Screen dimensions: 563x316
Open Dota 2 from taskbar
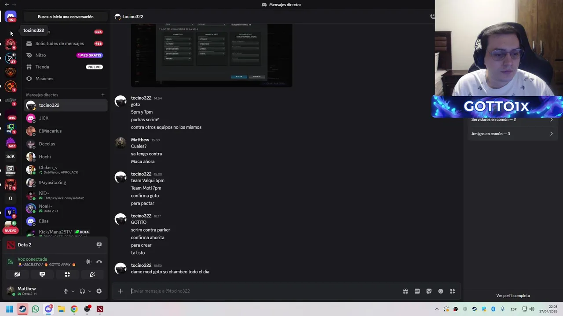[100, 309]
